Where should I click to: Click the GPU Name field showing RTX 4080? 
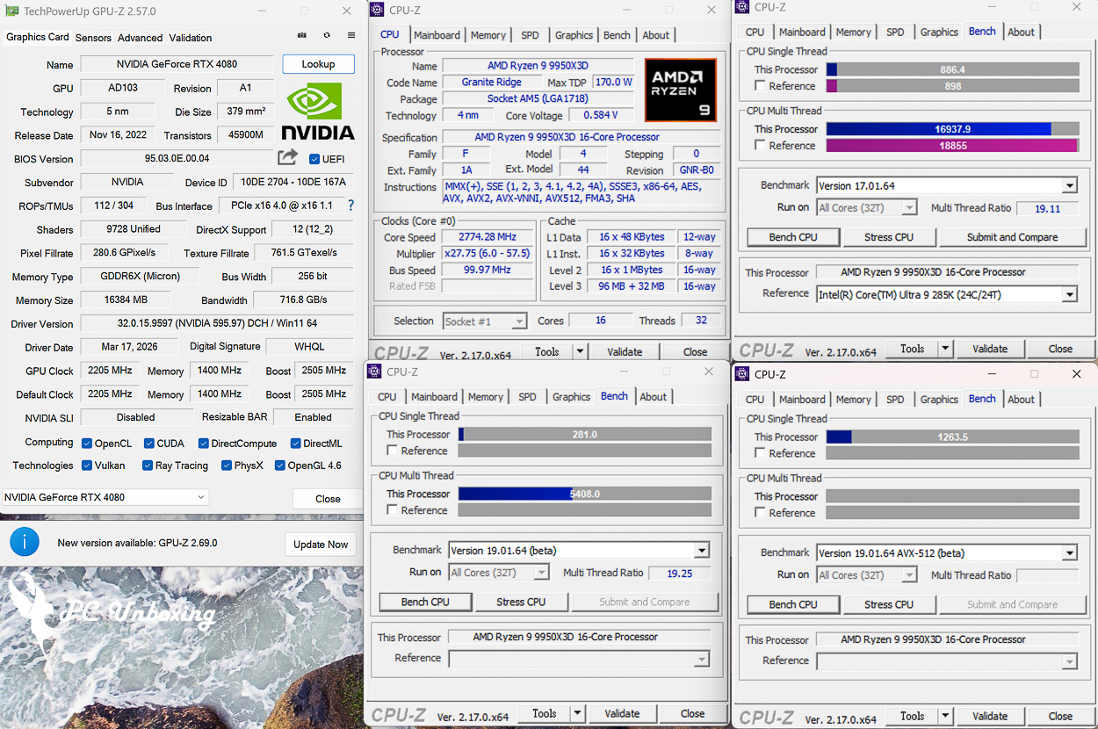pyautogui.click(x=177, y=64)
